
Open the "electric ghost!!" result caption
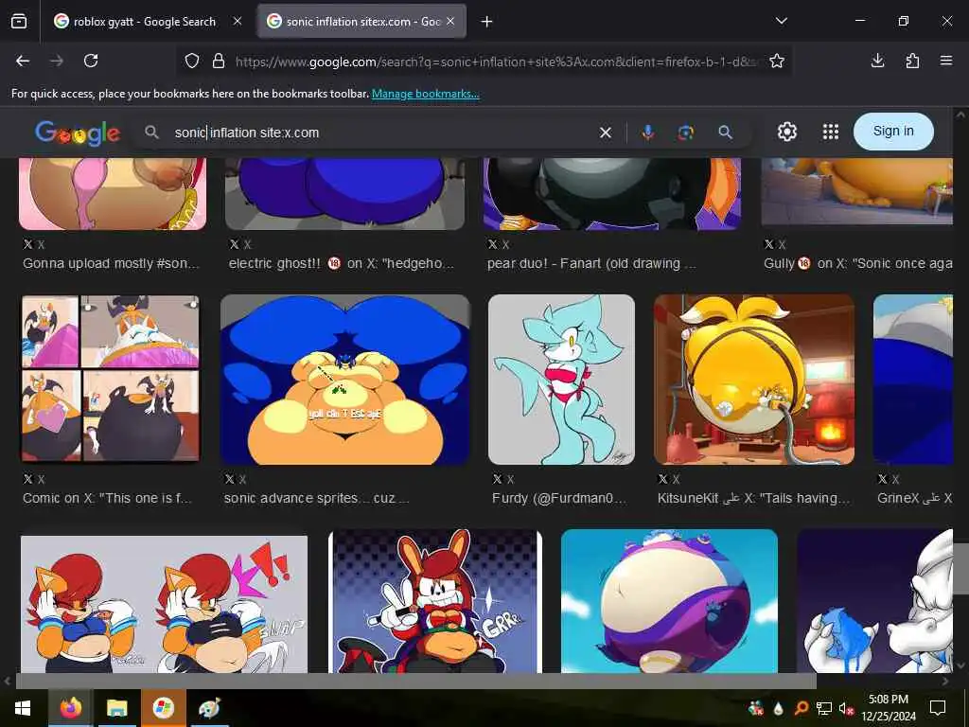341,263
